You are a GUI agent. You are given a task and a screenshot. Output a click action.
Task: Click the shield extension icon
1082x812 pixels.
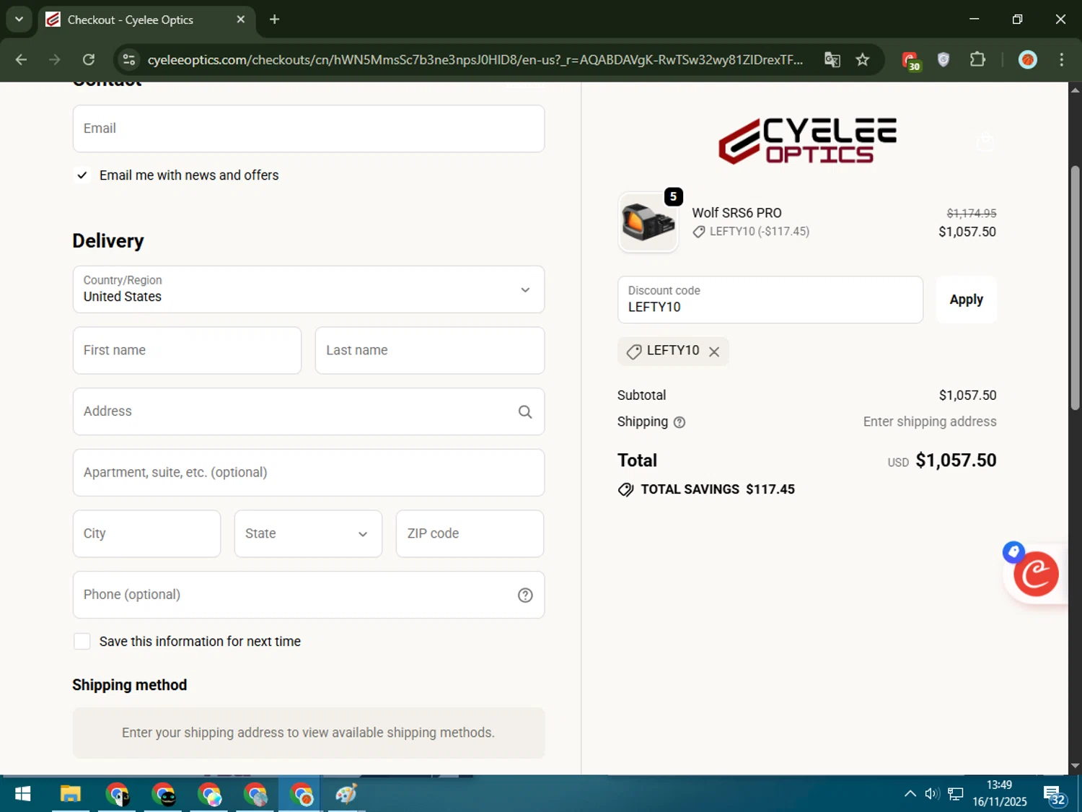(x=944, y=60)
